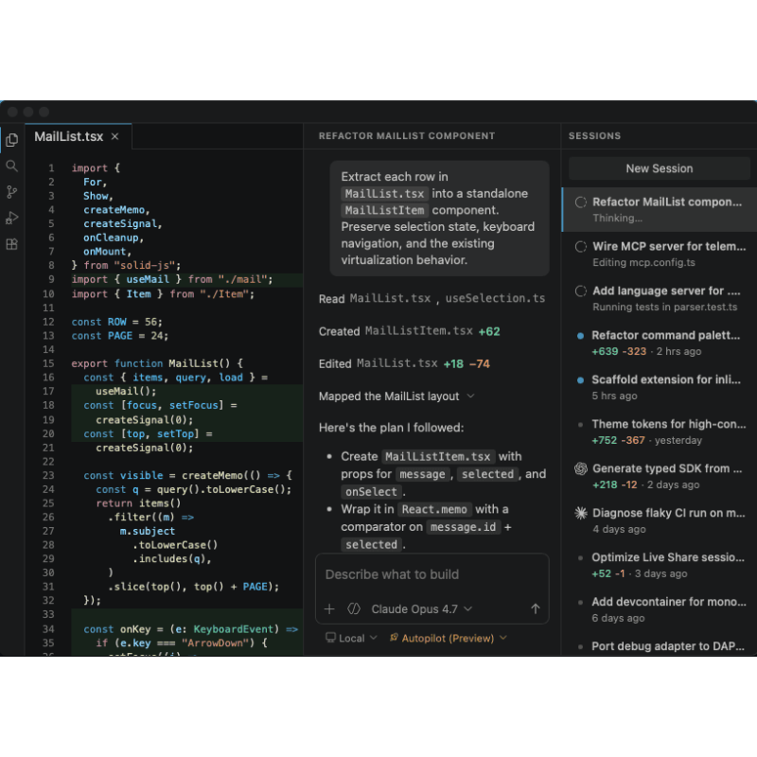Click the code braces icon beside model name

pos(354,608)
